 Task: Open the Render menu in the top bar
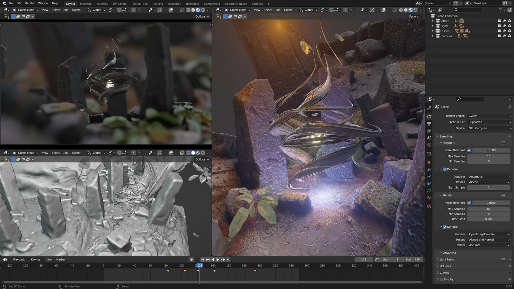[x=30, y=4]
